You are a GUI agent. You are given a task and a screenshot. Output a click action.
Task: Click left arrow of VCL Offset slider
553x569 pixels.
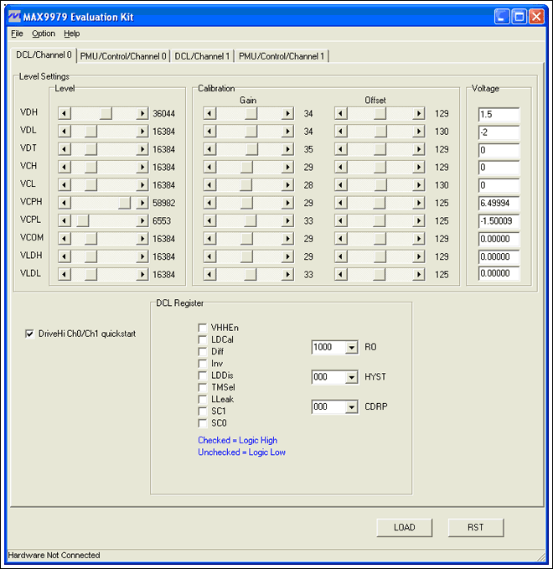tap(340, 184)
